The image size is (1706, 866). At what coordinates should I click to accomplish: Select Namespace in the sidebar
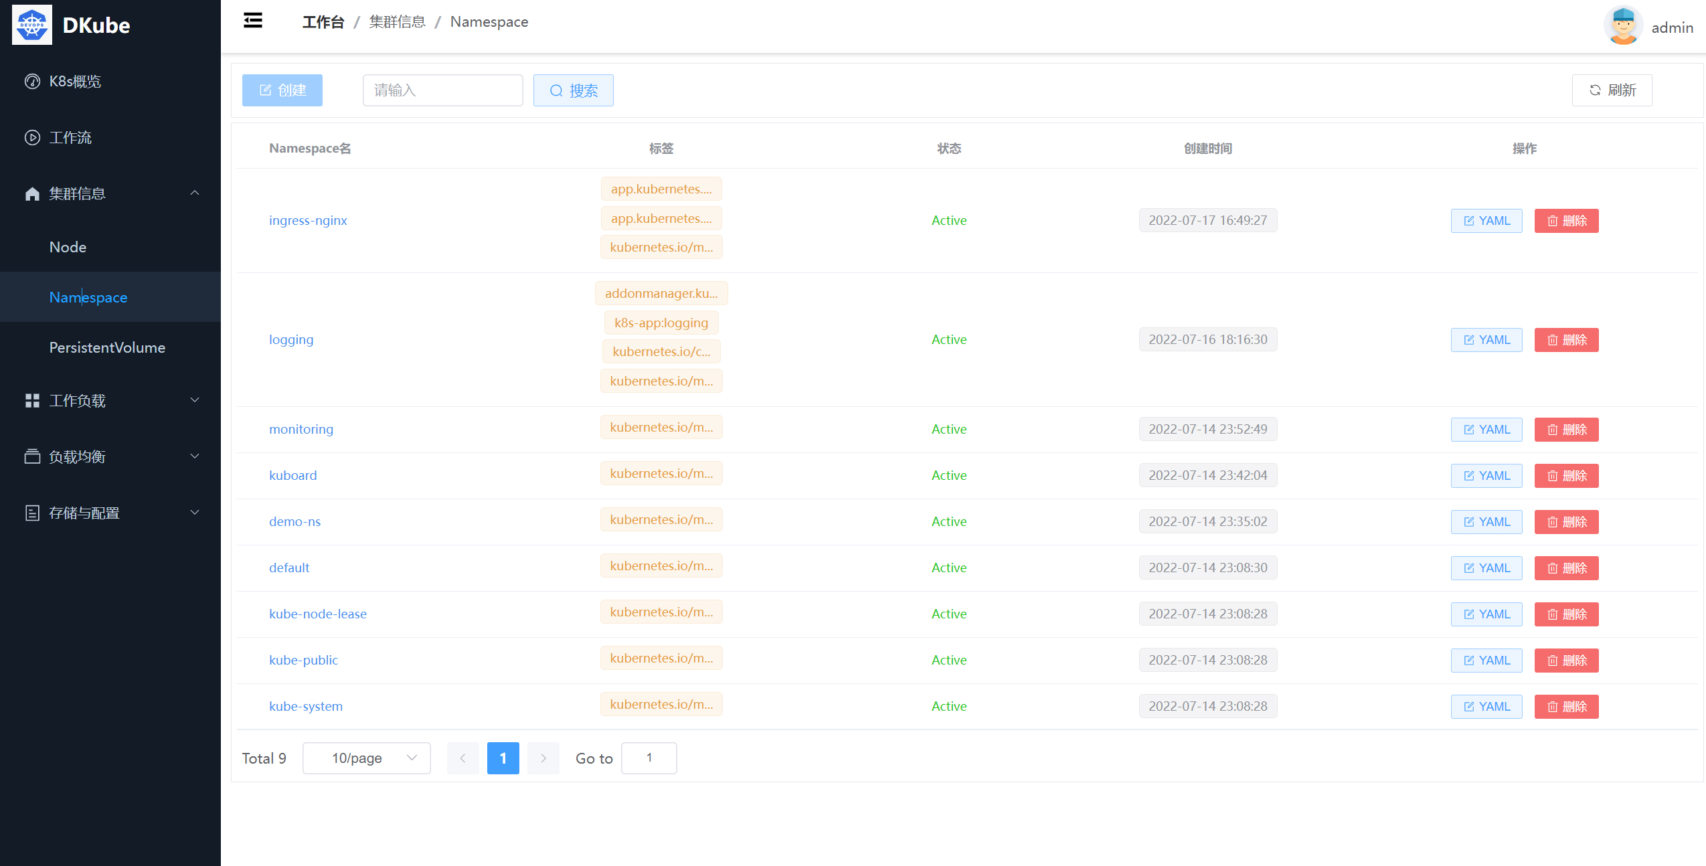[110, 296]
